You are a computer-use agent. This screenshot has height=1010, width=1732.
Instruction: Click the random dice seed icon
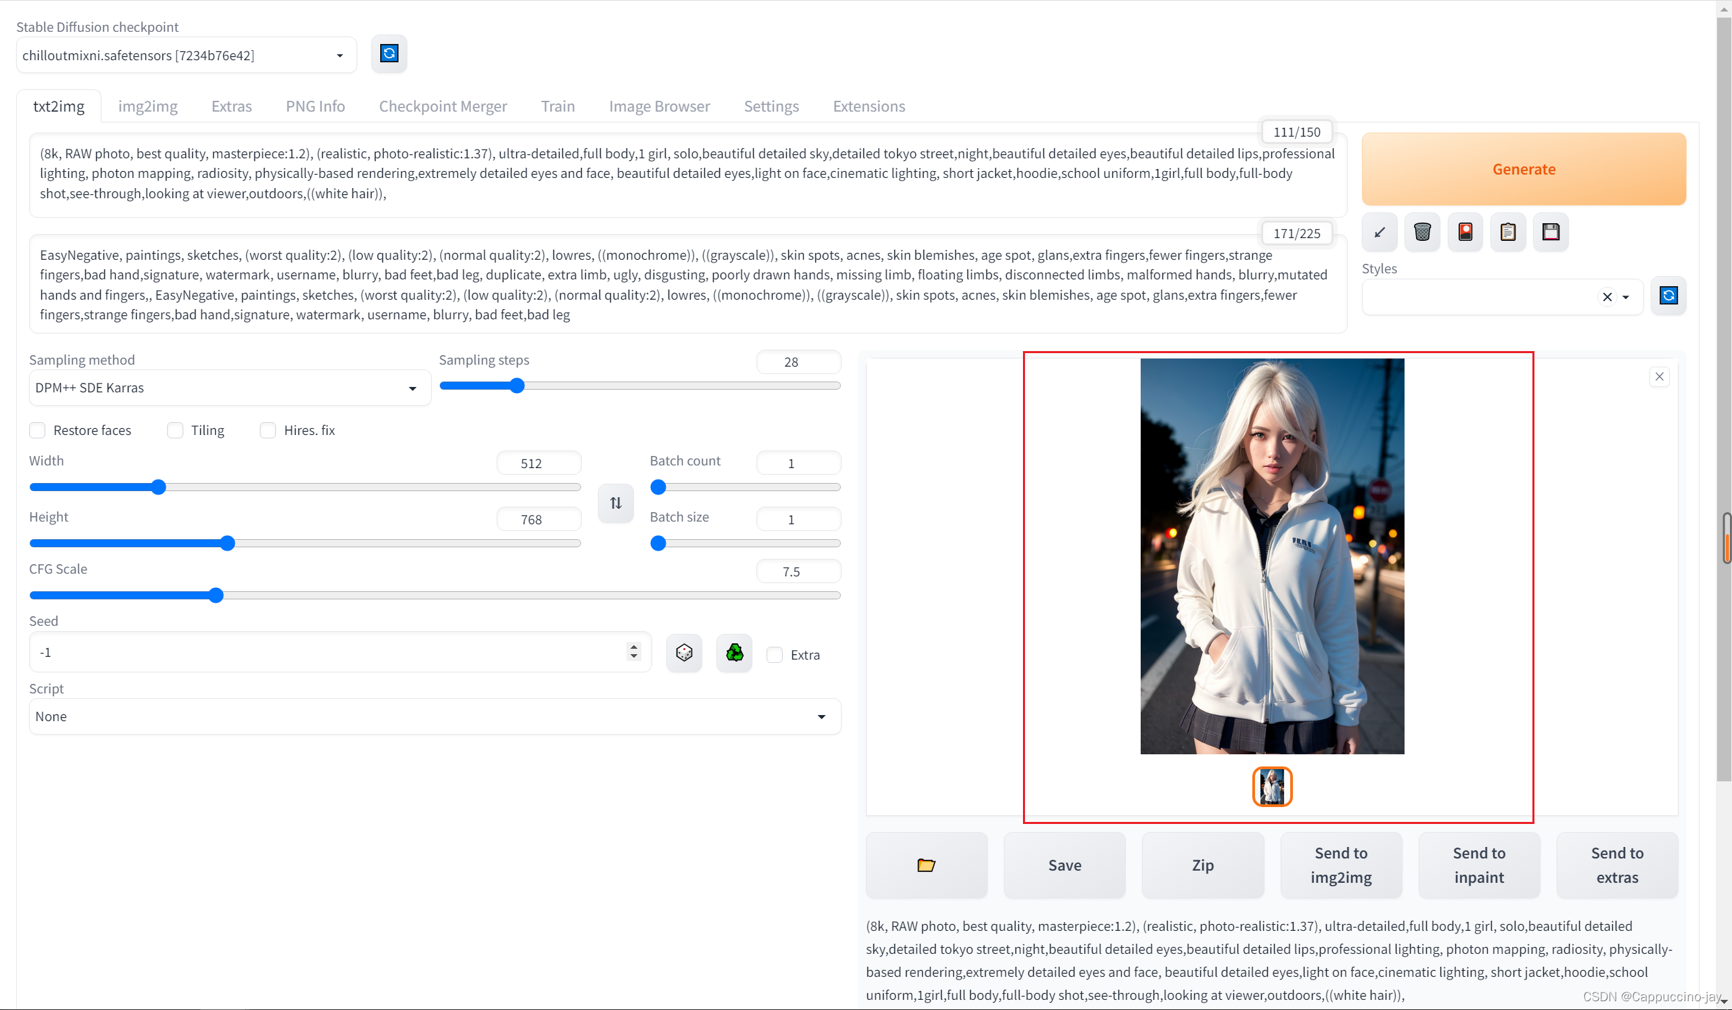684,651
